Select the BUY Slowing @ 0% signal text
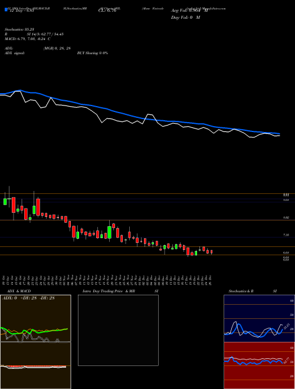The height and width of the screenshot is (389, 295). [93, 53]
